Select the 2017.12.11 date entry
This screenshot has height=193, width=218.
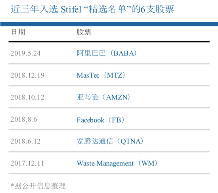[27, 163]
